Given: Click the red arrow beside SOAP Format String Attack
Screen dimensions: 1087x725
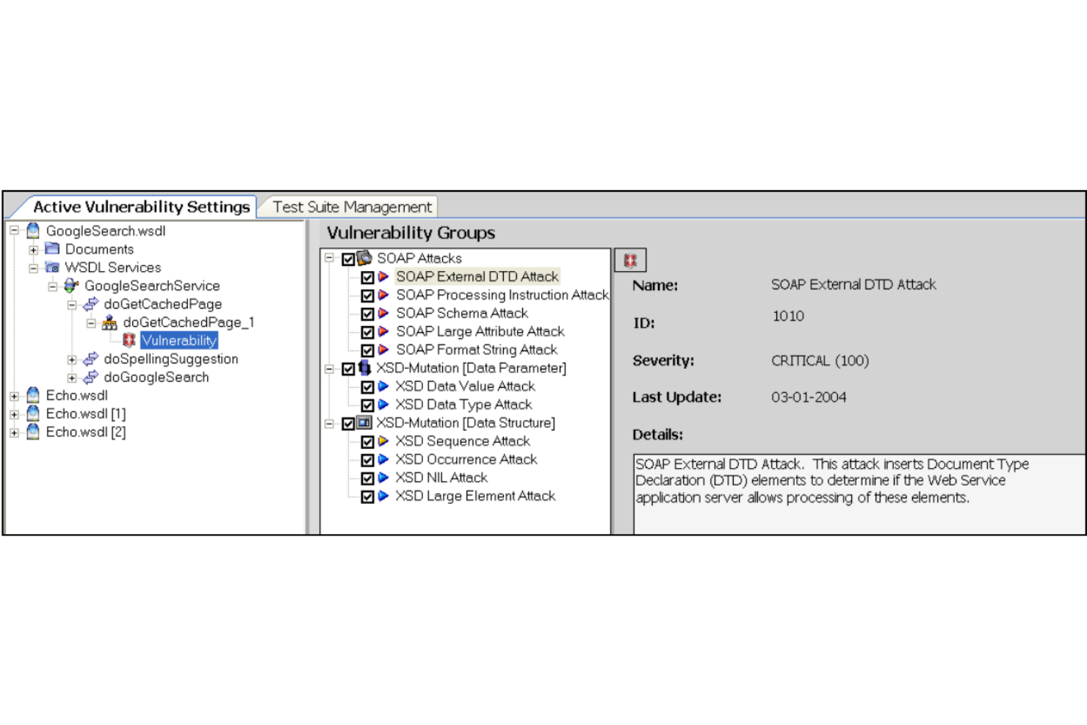Looking at the screenshot, I should [383, 350].
